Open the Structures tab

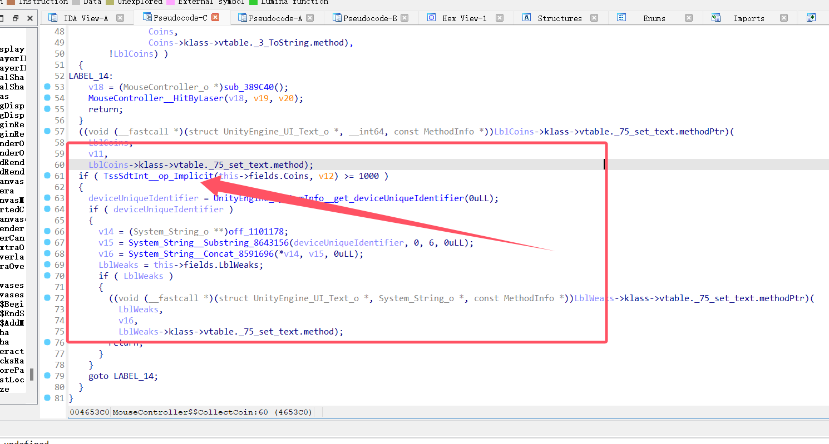(x=560, y=18)
